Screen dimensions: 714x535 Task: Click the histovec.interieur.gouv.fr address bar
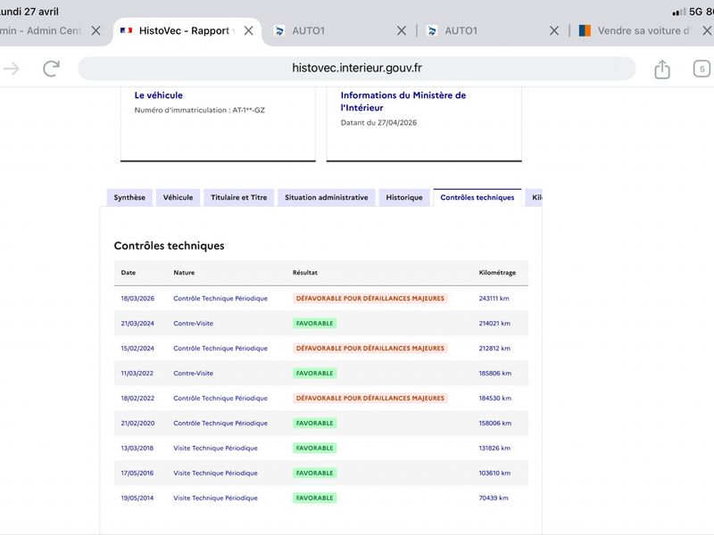tap(356, 69)
